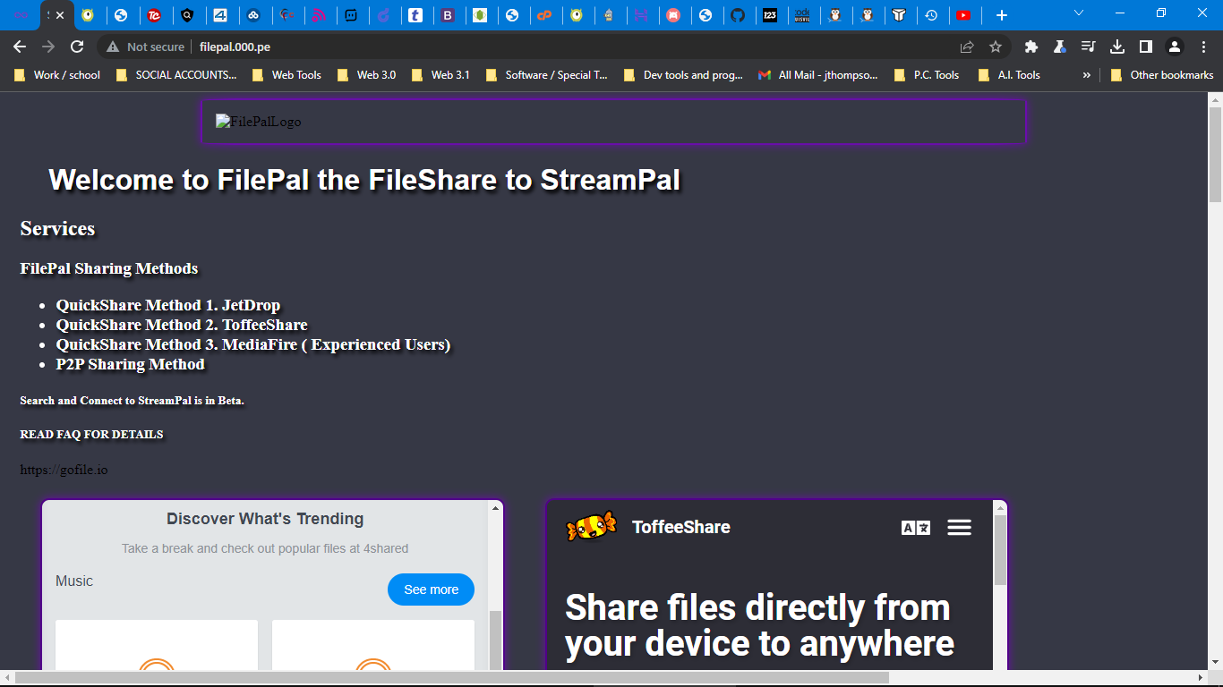This screenshot has height=687, width=1223.
Task: Click QuickShare Method 2. ToffeeShare
Action: (x=182, y=325)
